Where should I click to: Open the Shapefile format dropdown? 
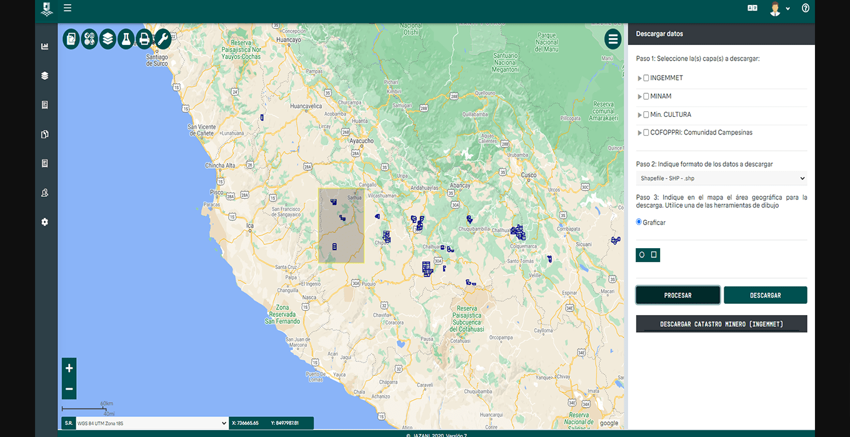tap(722, 179)
